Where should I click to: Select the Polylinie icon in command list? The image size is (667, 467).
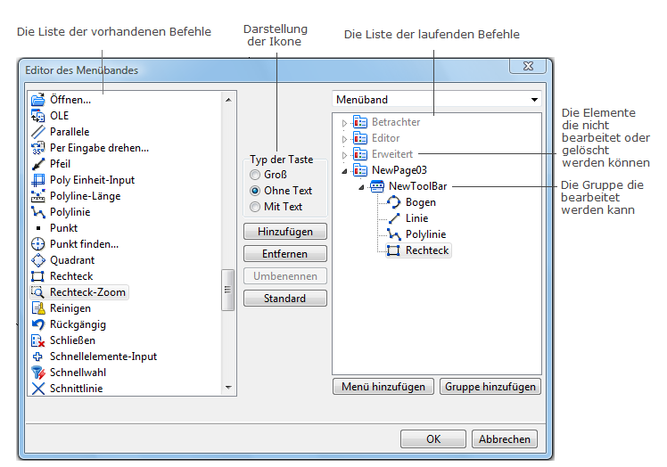tap(38, 212)
